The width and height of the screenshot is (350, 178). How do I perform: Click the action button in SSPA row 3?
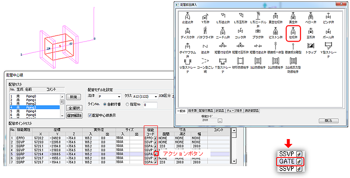click(x=156, y=146)
